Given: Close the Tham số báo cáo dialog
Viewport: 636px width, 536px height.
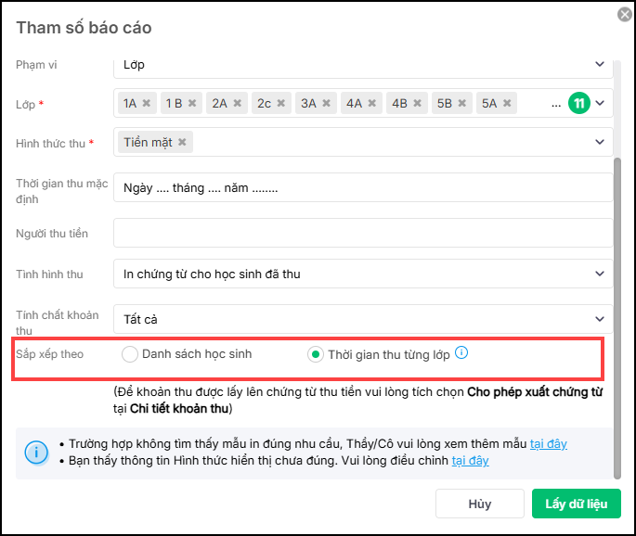Looking at the screenshot, I should coord(625,14).
